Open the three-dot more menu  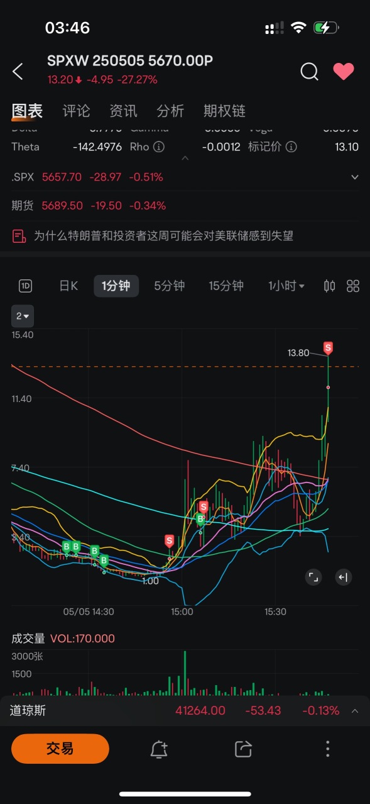[x=327, y=749]
